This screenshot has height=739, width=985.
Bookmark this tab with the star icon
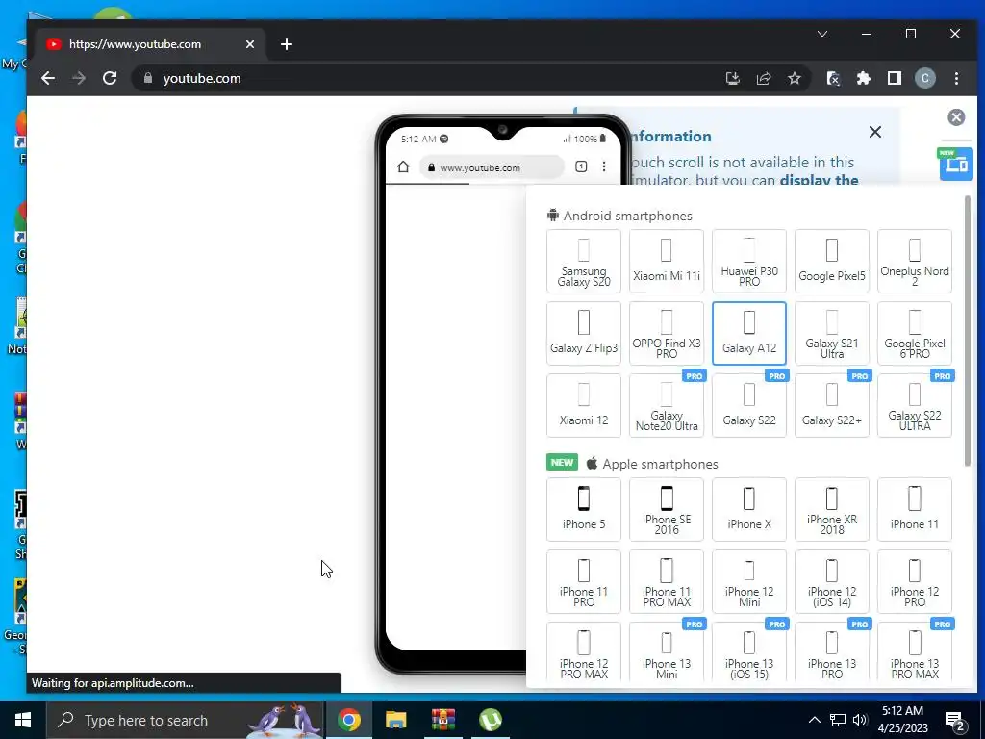pyautogui.click(x=794, y=78)
